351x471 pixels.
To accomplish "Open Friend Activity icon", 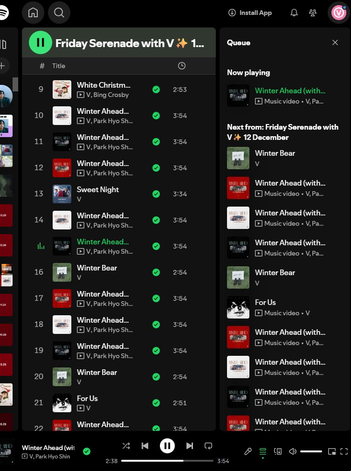I will pos(313,13).
